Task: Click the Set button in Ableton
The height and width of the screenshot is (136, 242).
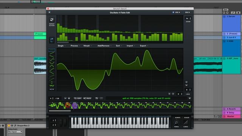Action: pos(225,9)
